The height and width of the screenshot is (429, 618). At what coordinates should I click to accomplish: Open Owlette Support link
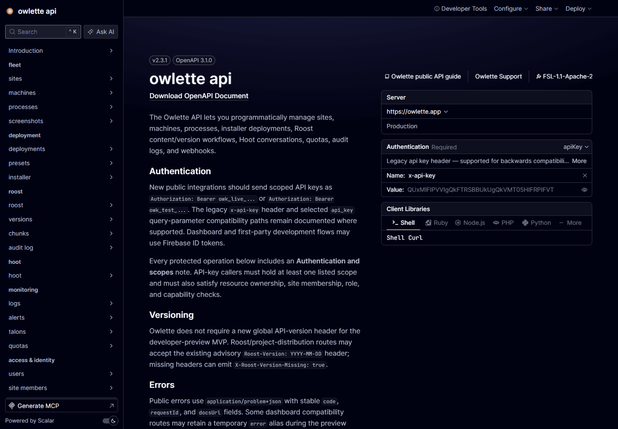[x=498, y=76]
